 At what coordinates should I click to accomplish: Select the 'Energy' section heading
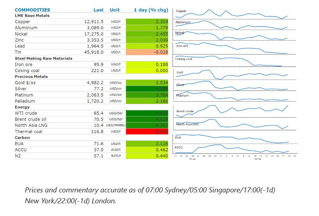22,107
